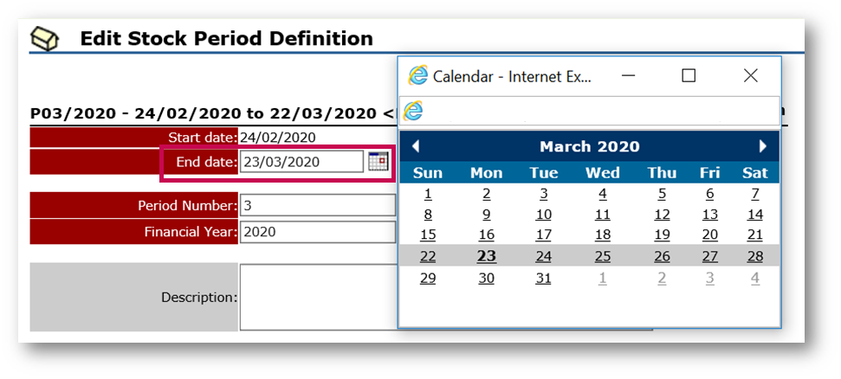This screenshot has width=841, height=379.
Task: Click the Internet Explorer icon in title bar
Action: (x=418, y=76)
